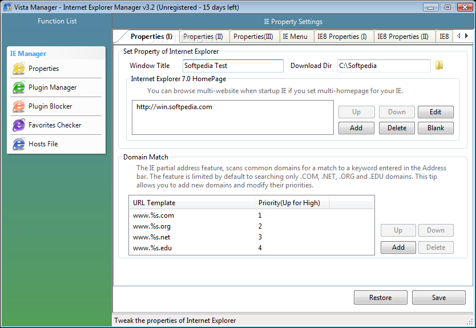Click Domain Match Delete button
Viewport: 476px width, 328px height.
click(x=436, y=247)
